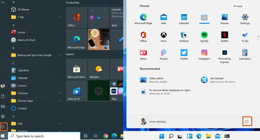
Task: Open Twitter from pinned apps
Action: [x=184, y=55]
